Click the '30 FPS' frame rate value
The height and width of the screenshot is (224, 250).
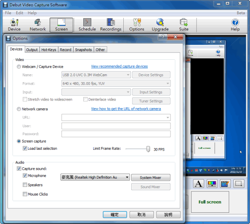(x=159, y=149)
